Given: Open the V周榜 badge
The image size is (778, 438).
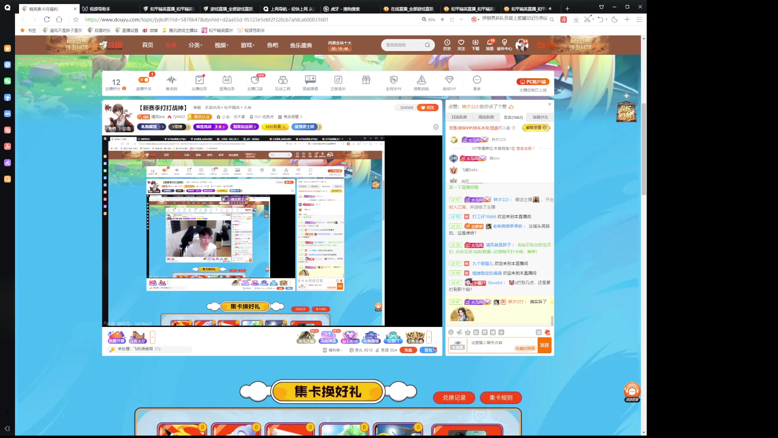Looking at the screenshot, I should click(180, 127).
